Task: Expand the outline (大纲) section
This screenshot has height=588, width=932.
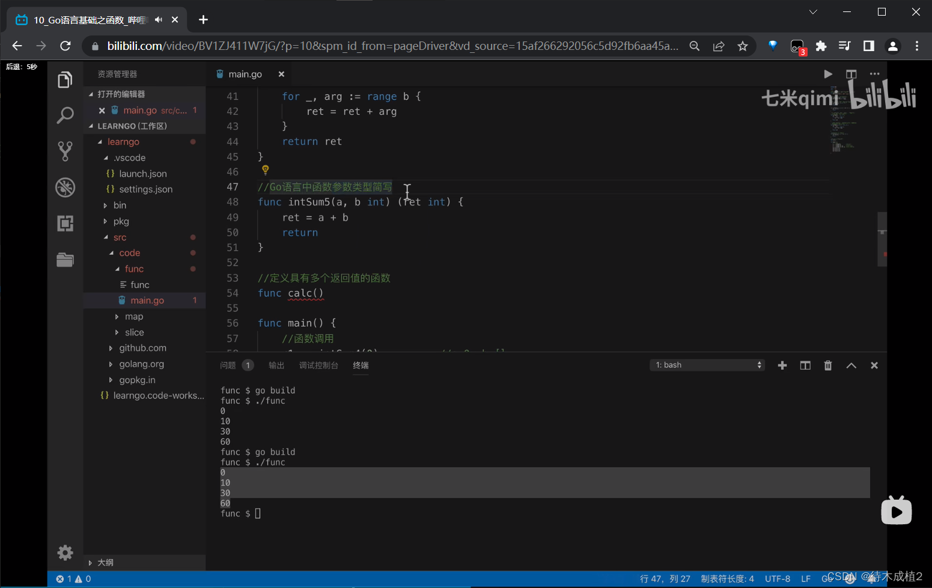Action: pos(91,563)
